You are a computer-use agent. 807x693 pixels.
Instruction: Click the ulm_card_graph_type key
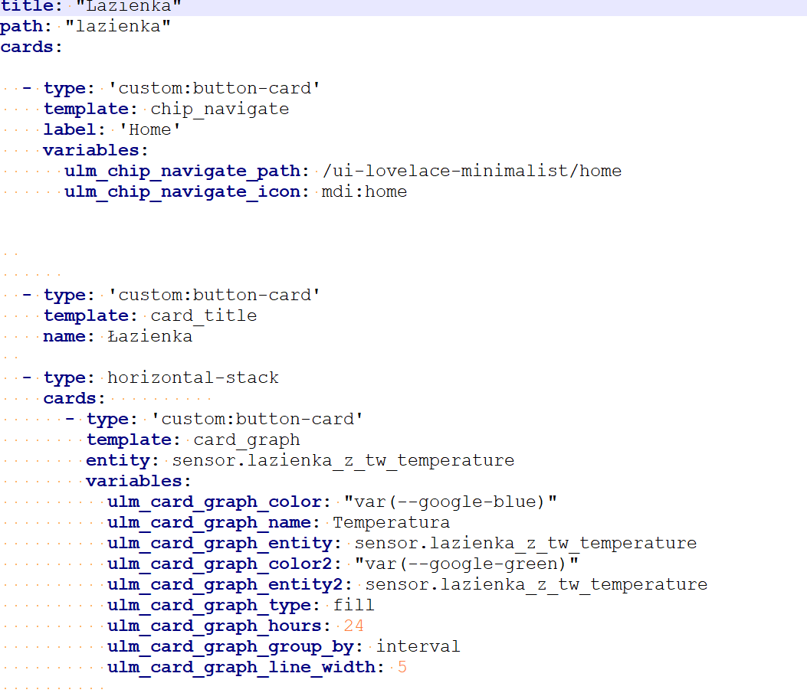tap(209, 606)
